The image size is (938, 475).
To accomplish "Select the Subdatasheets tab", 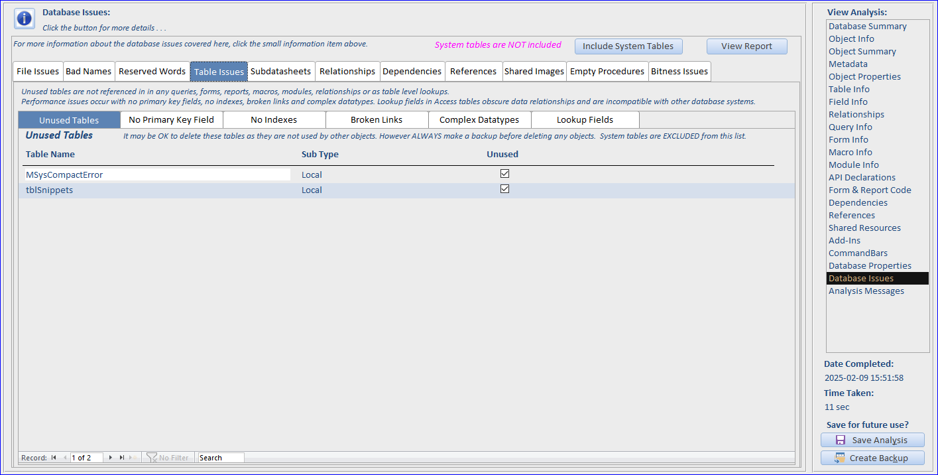I will point(281,72).
